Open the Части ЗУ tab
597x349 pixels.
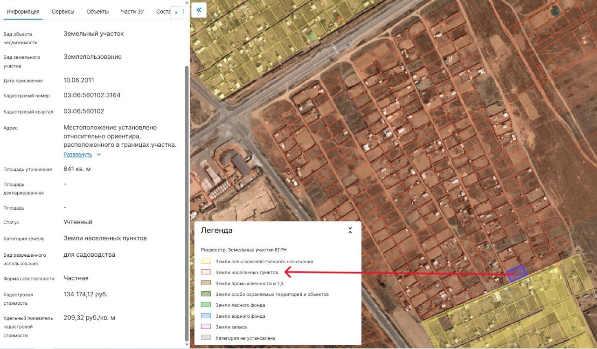[x=132, y=12]
